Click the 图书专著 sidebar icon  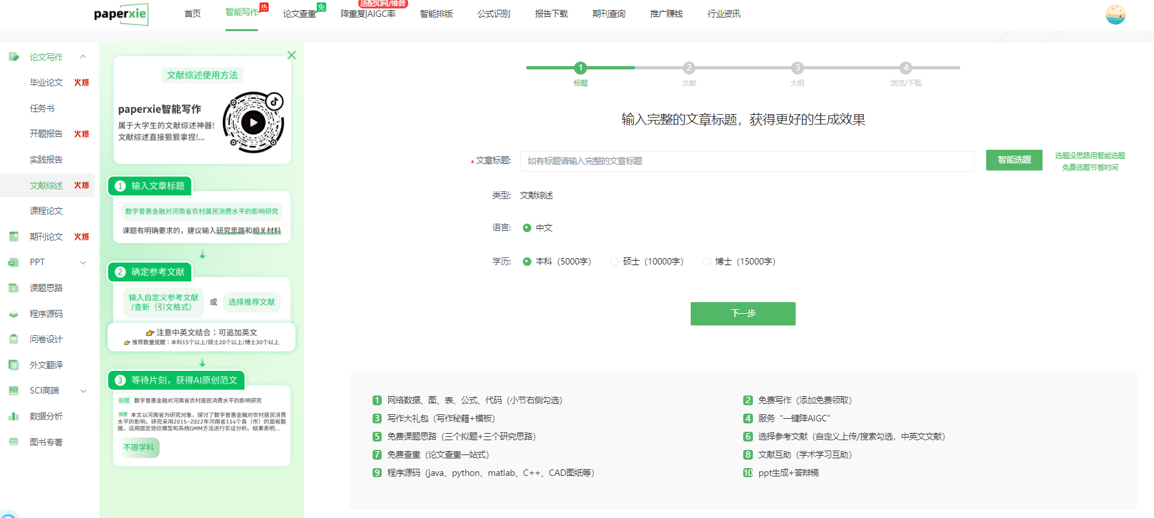(x=14, y=442)
